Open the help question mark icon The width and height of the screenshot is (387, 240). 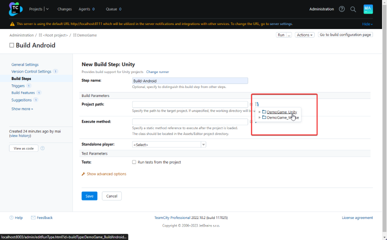(x=342, y=9)
